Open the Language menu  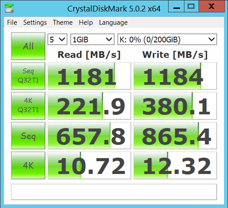pos(113,23)
